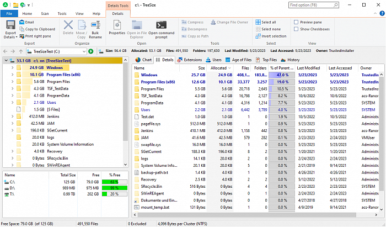Viewport: 386px width, 227px height.
Task: Click the search icon in Find option box
Action: pos(335,5)
